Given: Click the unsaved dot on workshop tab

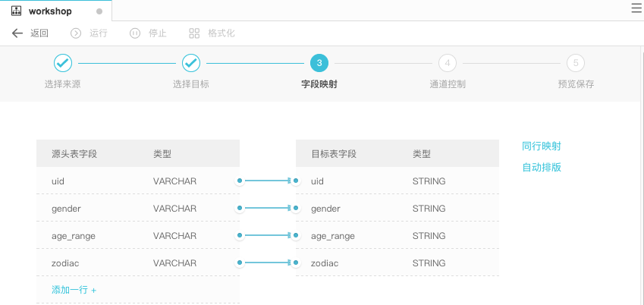Looking at the screenshot, I should tap(99, 11).
